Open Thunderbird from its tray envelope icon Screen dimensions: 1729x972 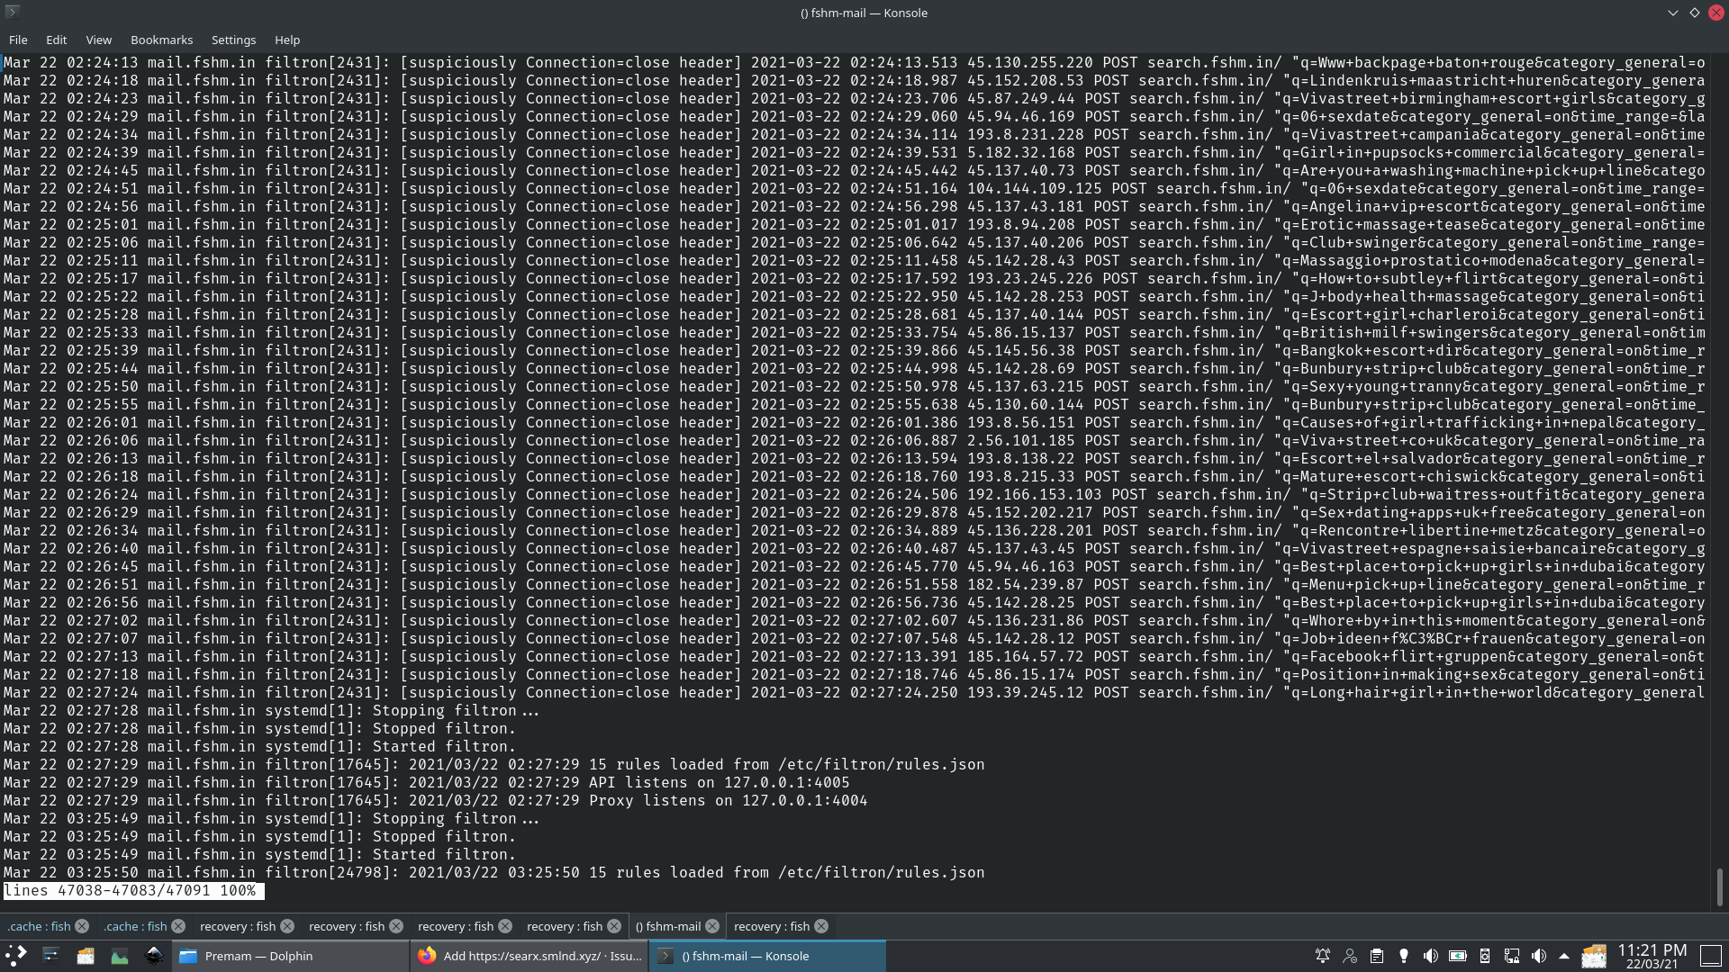click(1596, 957)
